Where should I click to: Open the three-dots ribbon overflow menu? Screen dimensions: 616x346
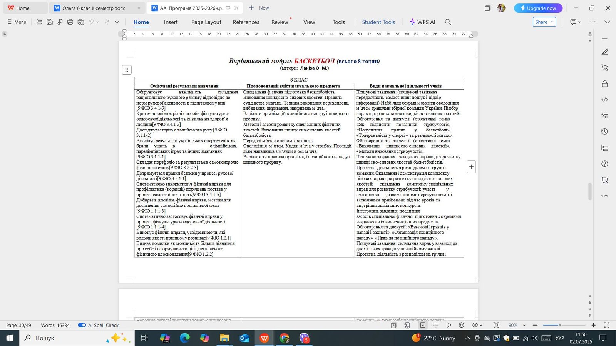[x=593, y=22]
